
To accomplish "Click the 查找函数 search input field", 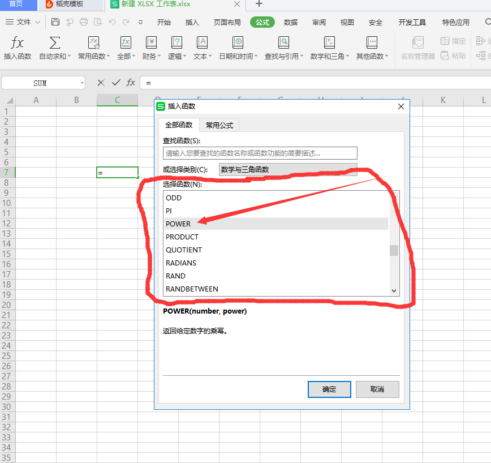I will point(260,153).
